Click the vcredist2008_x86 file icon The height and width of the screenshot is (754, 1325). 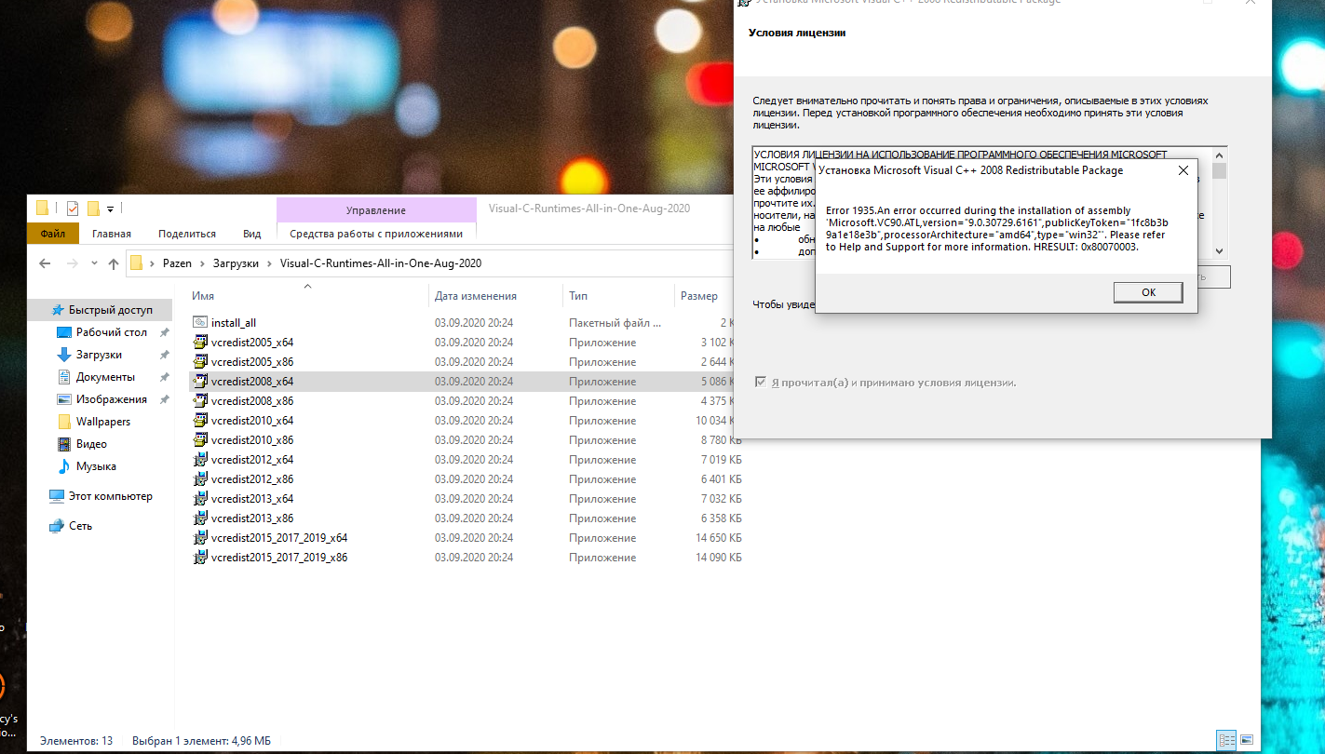point(199,401)
